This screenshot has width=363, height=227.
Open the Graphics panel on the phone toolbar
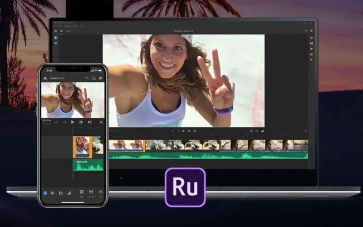tap(82, 192)
